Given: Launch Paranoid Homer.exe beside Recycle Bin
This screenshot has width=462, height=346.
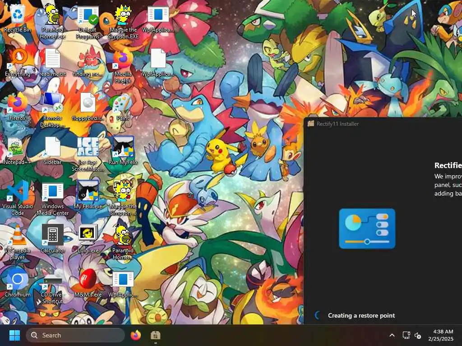Looking at the screenshot, I should click(x=52, y=21).
